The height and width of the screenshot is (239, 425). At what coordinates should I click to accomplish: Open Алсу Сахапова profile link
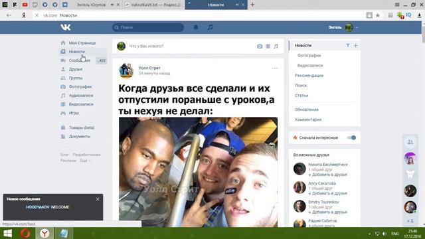tap(322, 183)
